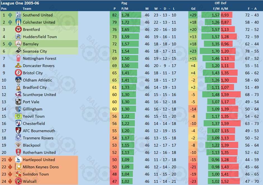Click the Swansea City swan crest
Viewport: 263px width, 185px height.
coord(18,51)
